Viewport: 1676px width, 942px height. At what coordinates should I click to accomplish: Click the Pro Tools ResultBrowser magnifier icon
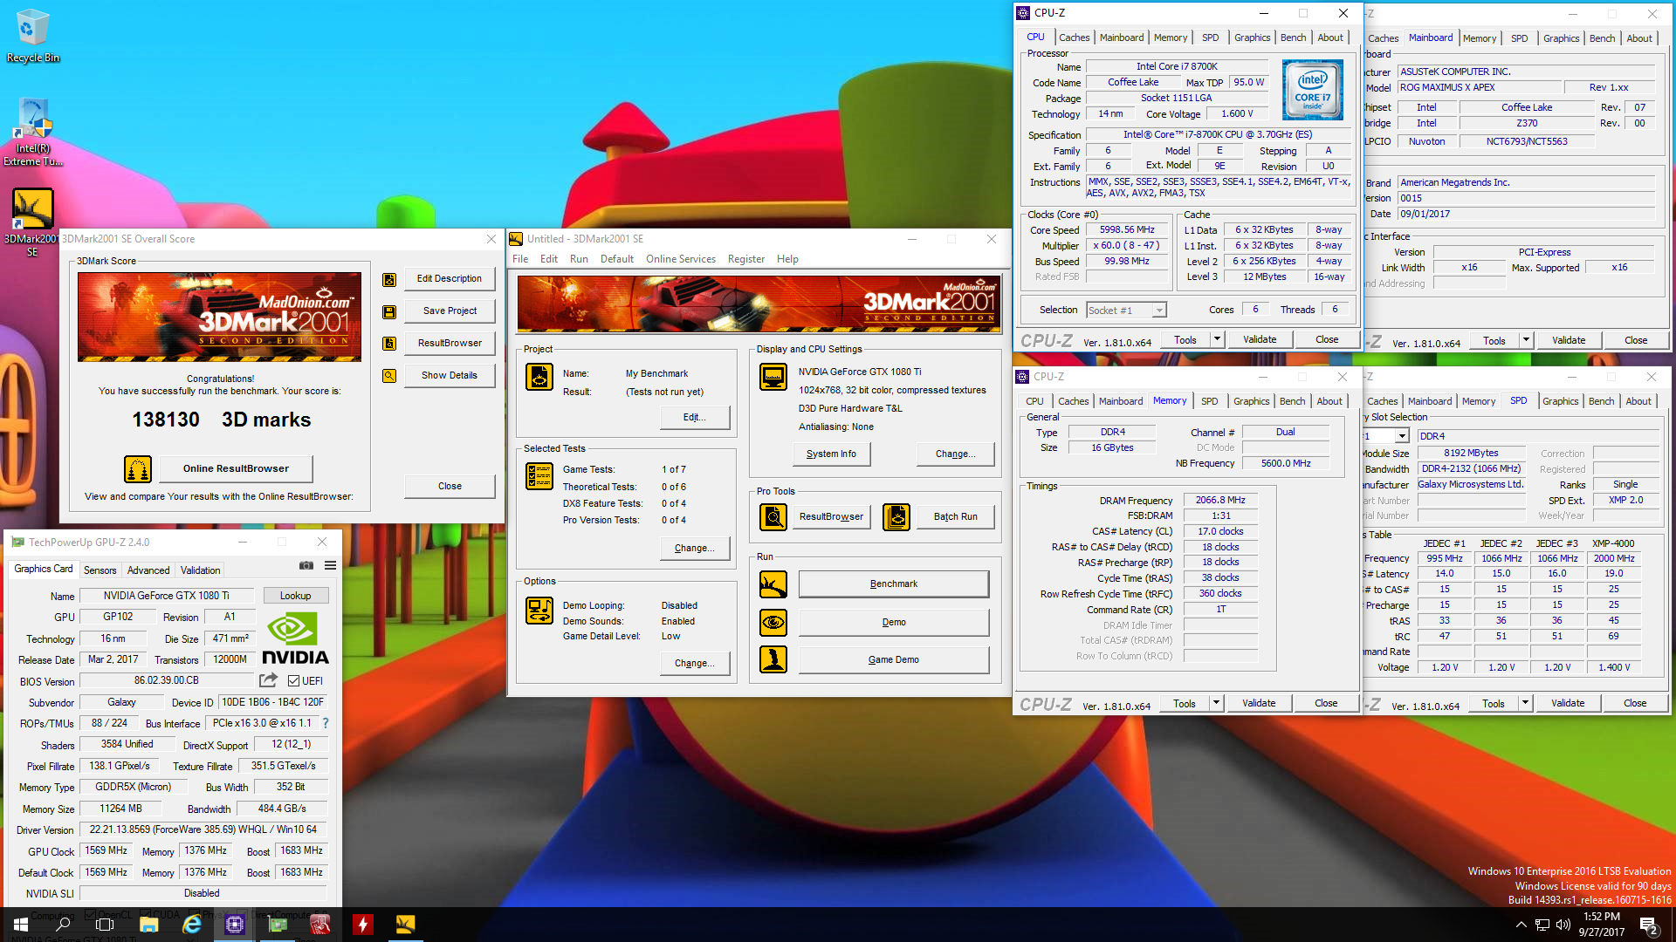[773, 517]
